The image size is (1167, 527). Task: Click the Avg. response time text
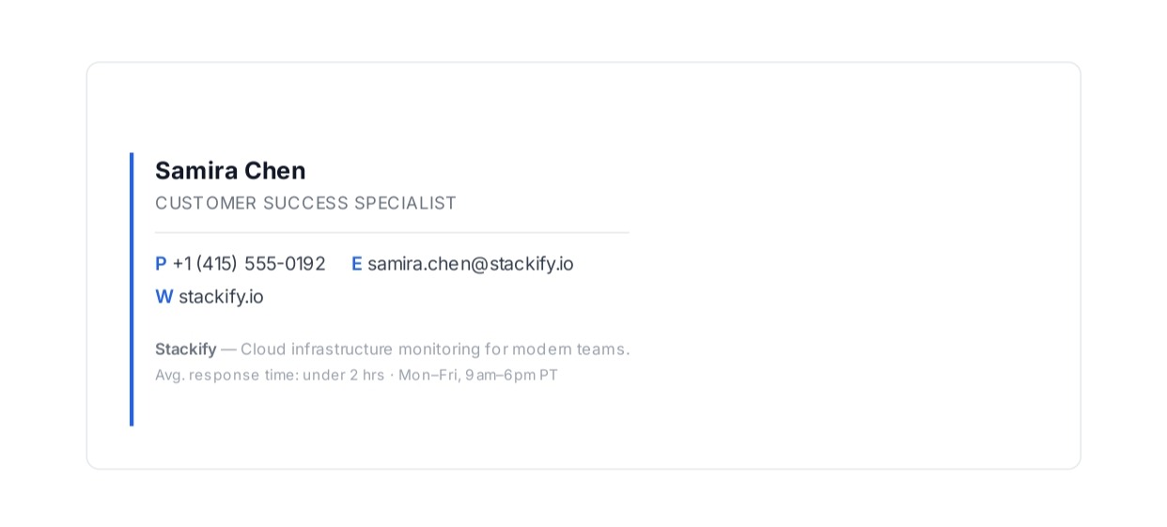tap(270, 375)
